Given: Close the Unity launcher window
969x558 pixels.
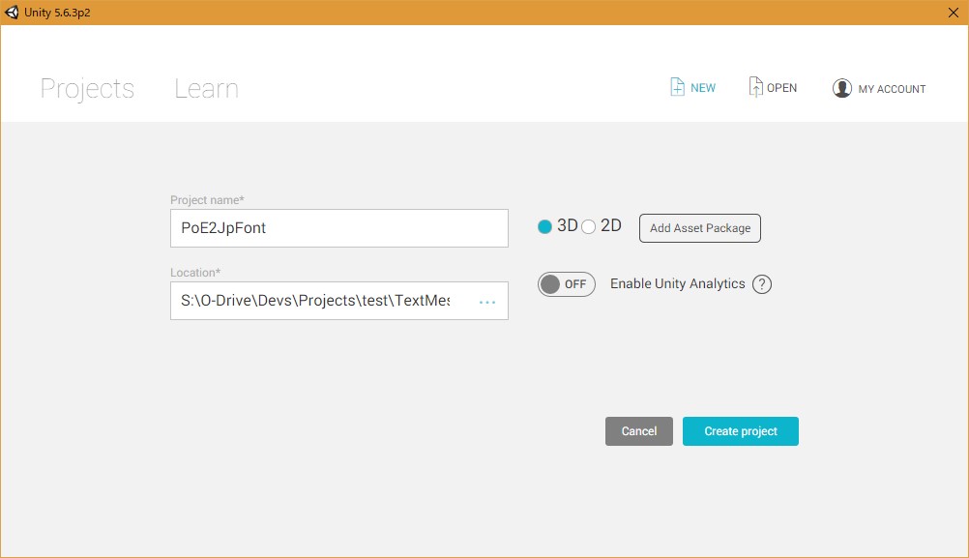Looking at the screenshot, I should tap(953, 13).
